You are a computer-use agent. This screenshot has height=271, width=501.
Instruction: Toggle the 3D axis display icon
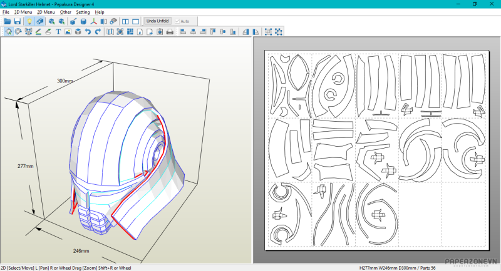click(93, 21)
